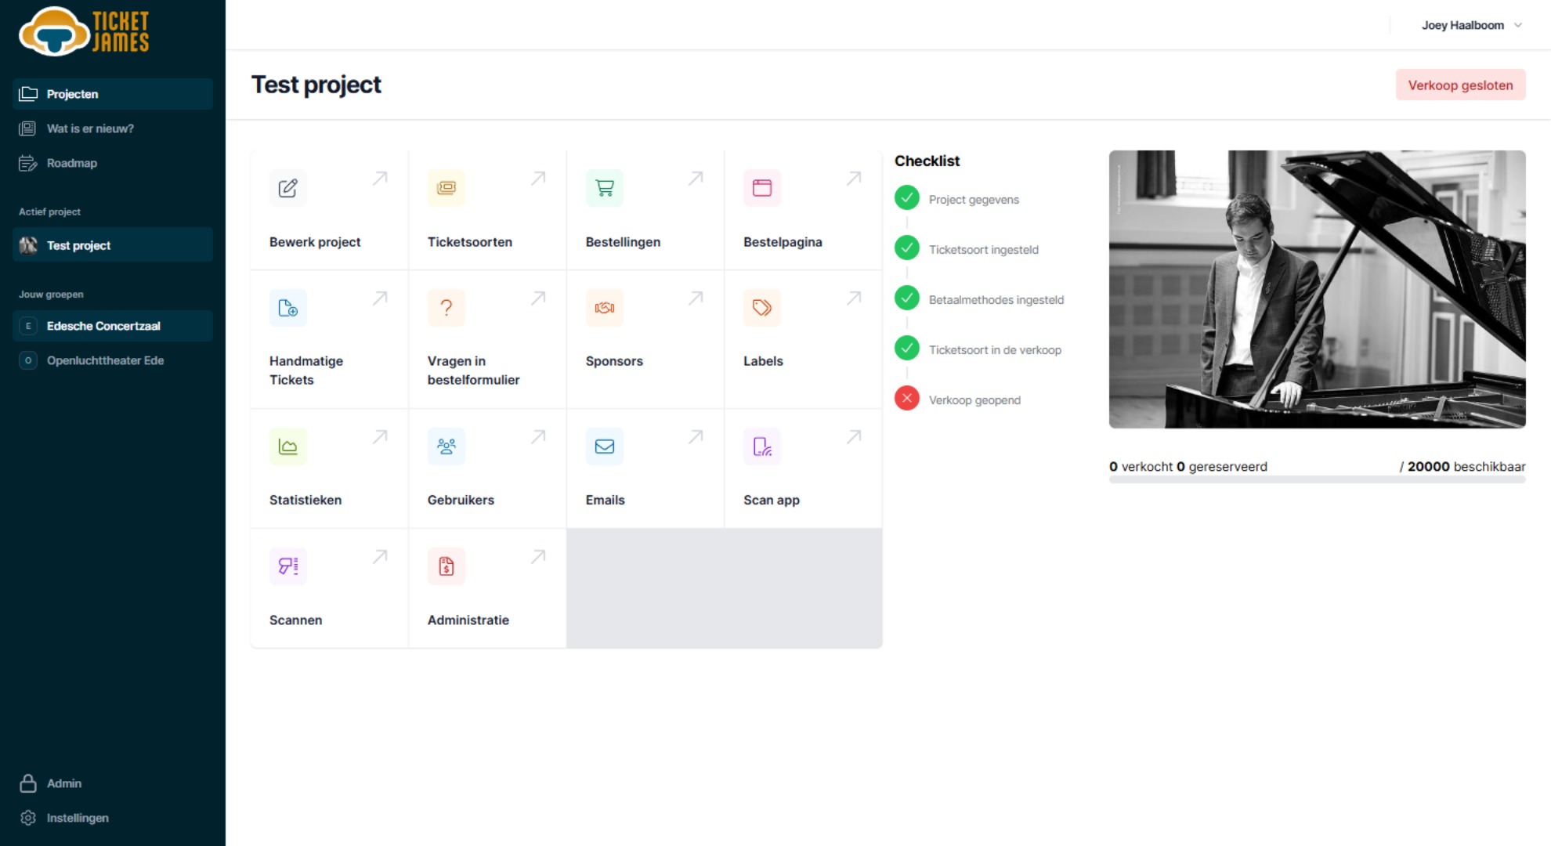Click the arrow on Bestellingen card
1551x846 pixels.
tap(696, 179)
